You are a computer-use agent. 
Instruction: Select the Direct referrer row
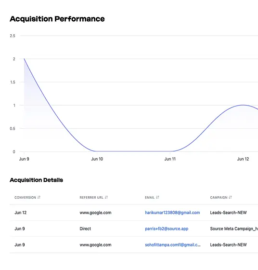(x=134, y=229)
